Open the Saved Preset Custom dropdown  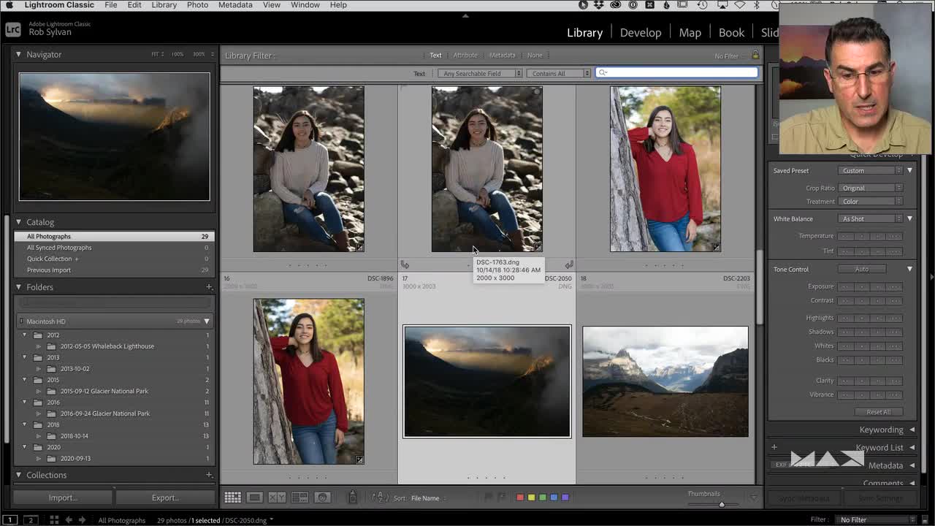click(871, 171)
